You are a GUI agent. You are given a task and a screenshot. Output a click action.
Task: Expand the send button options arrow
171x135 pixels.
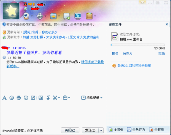(101, 130)
